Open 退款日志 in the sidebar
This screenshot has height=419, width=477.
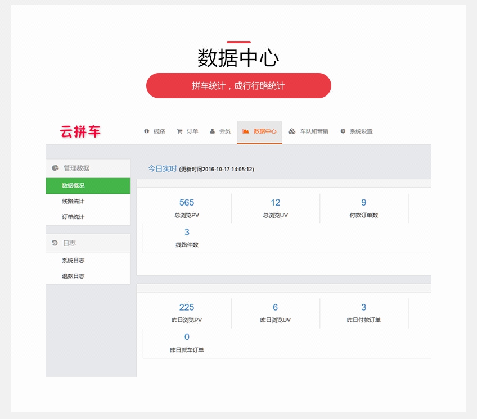point(88,276)
